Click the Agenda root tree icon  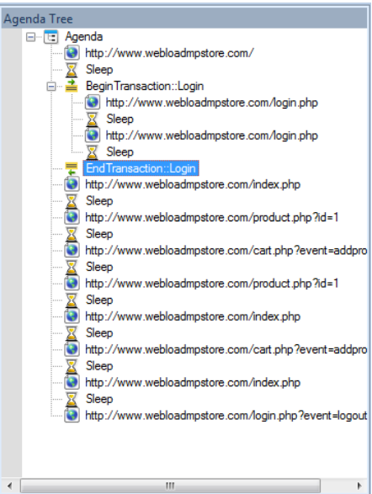coord(51,37)
